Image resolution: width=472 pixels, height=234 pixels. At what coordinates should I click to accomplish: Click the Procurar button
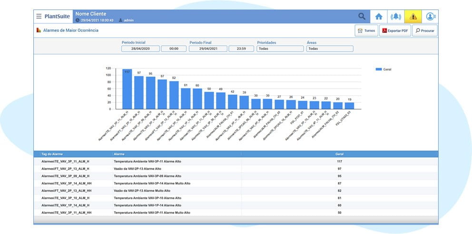[425, 31]
